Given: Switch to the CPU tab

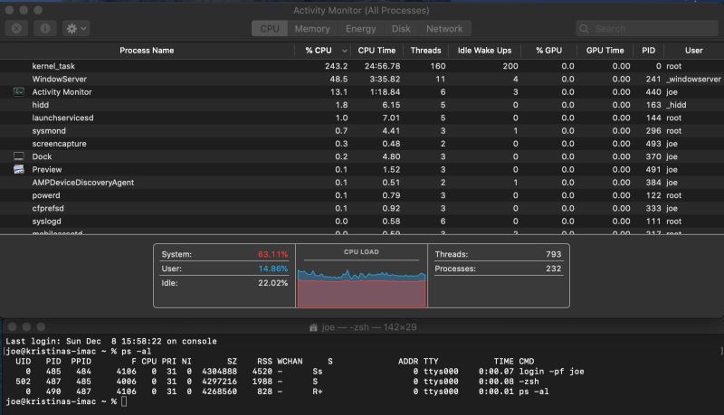Looking at the screenshot, I should [x=269, y=29].
